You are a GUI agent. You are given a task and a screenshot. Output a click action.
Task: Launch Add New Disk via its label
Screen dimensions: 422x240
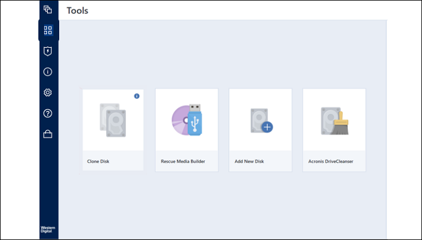point(249,162)
